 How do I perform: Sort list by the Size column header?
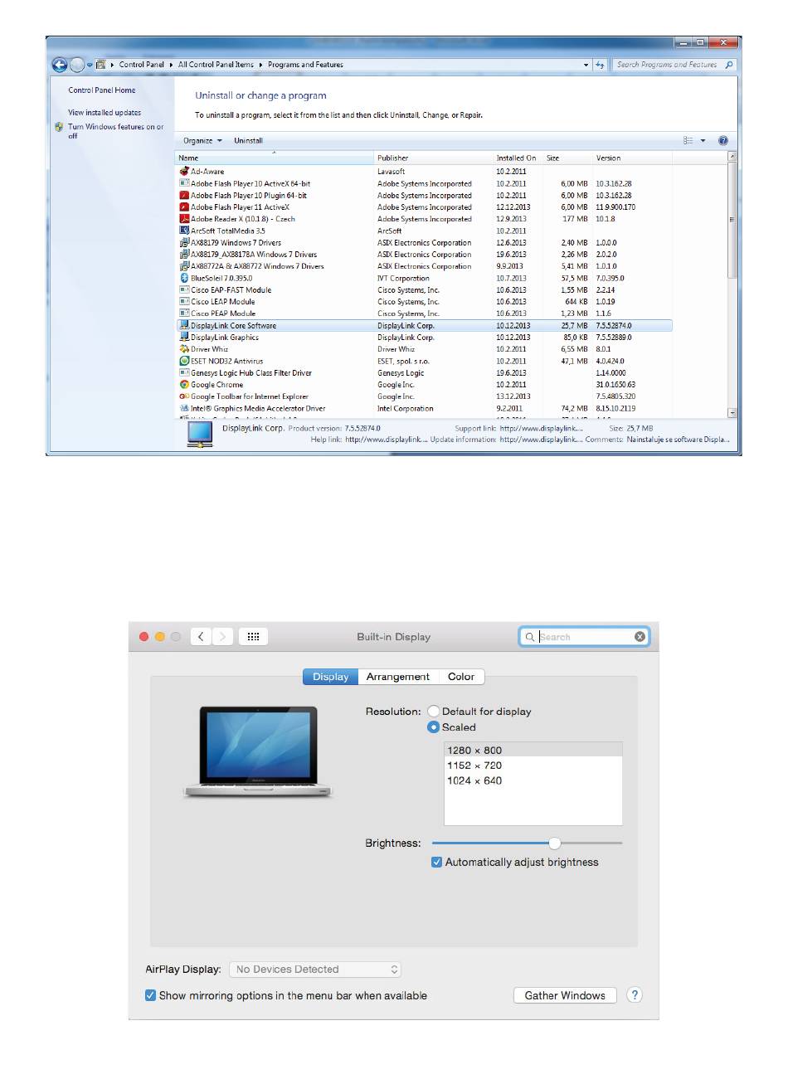[567, 158]
